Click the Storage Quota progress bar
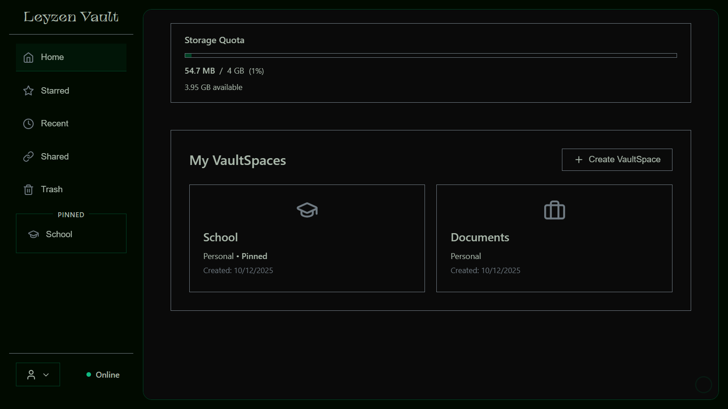 (430, 55)
